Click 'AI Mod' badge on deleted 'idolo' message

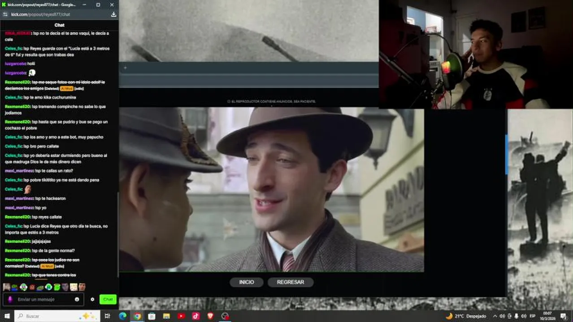point(66,89)
